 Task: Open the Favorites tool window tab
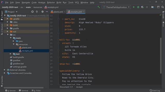[2, 81]
